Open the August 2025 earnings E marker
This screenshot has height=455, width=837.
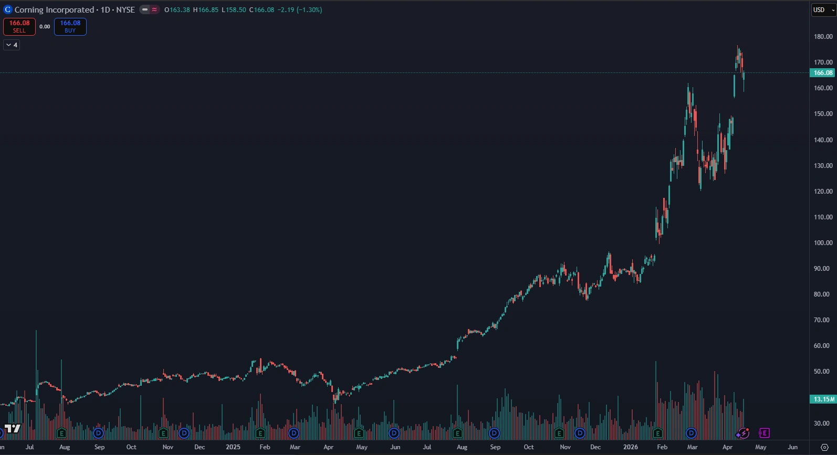point(457,433)
